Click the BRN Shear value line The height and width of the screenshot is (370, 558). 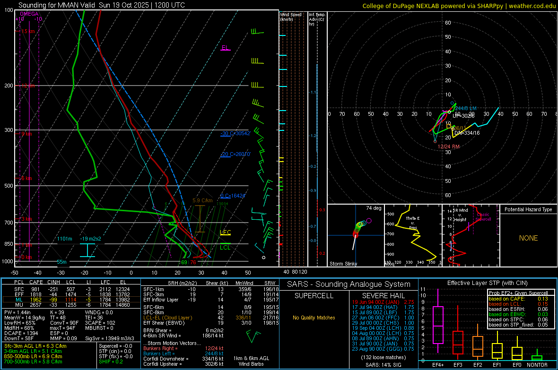183,330
